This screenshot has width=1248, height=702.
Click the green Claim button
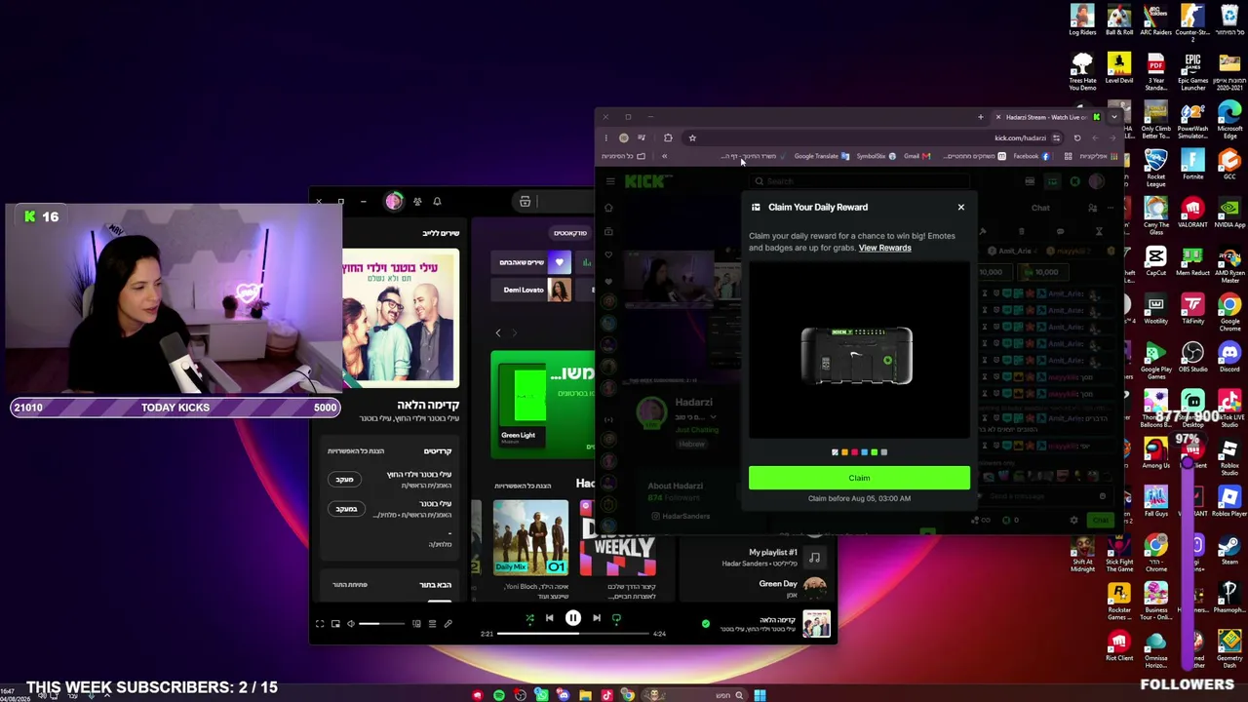pos(859,478)
